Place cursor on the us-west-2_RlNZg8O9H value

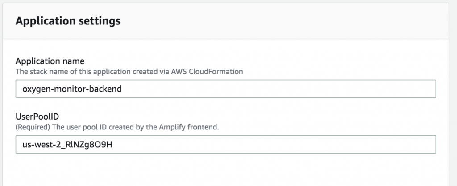click(x=67, y=145)
